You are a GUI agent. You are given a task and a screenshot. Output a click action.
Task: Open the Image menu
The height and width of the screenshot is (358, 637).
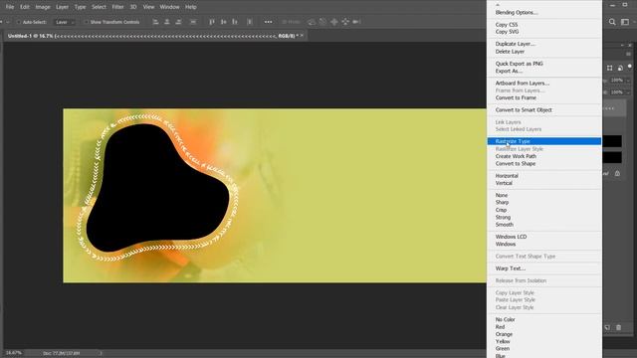[43, 7]
